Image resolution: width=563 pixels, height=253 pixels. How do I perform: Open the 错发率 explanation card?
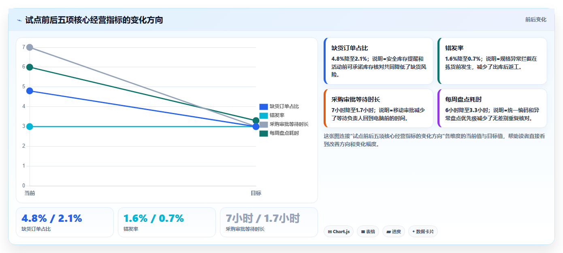[x=492, y=61]
